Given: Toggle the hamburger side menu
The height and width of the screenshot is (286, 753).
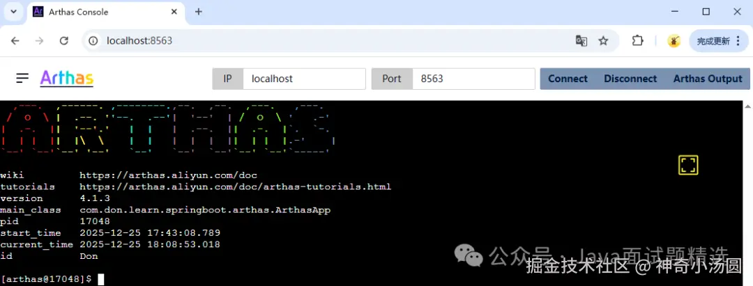Looking at the screenshot, I should coord(22,78).
